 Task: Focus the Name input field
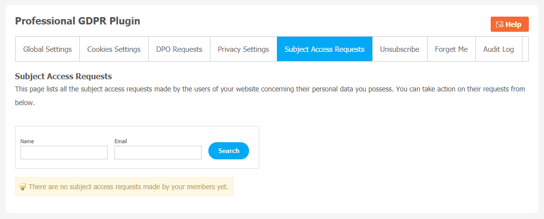point(64,153)
